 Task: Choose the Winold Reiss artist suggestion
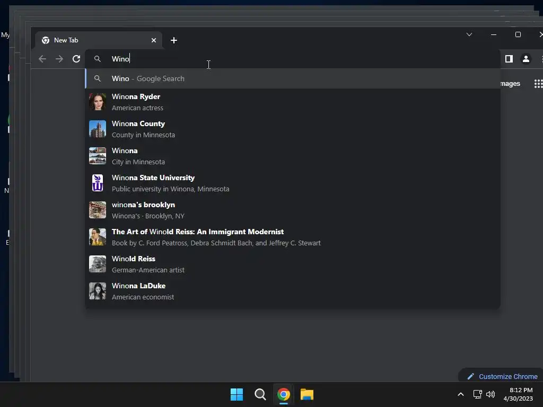pos(293,264)
